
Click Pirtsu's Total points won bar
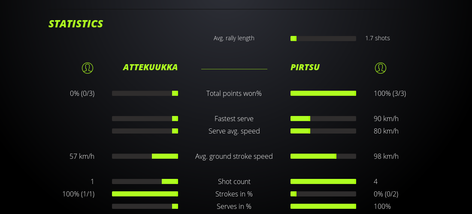pyautogui.click(x=323, y=93)
